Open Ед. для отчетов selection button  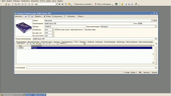click(53, 36)
